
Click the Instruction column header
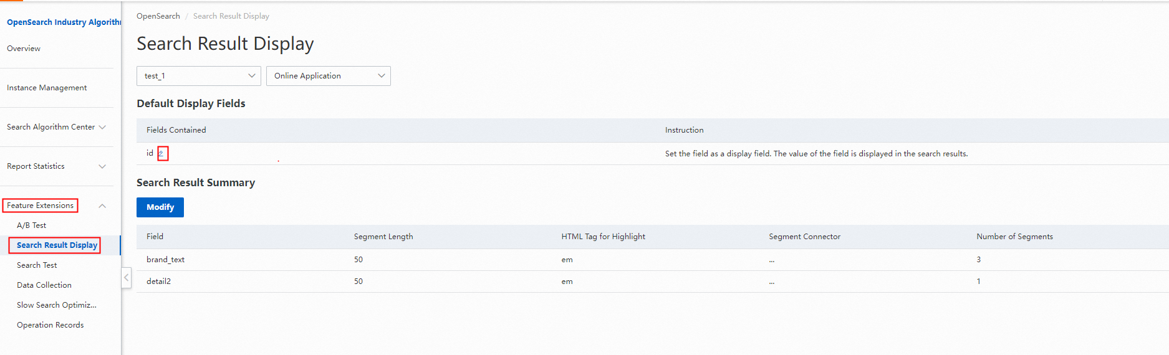click(684, 130)
